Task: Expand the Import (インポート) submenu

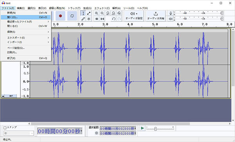Action: (x=25, y=42)
